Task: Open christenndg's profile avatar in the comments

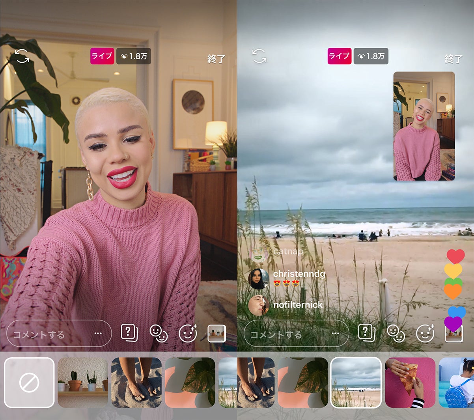Action: [x=259, y=278]
